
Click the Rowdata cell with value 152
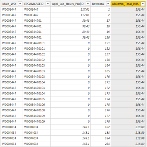point(101,49)
